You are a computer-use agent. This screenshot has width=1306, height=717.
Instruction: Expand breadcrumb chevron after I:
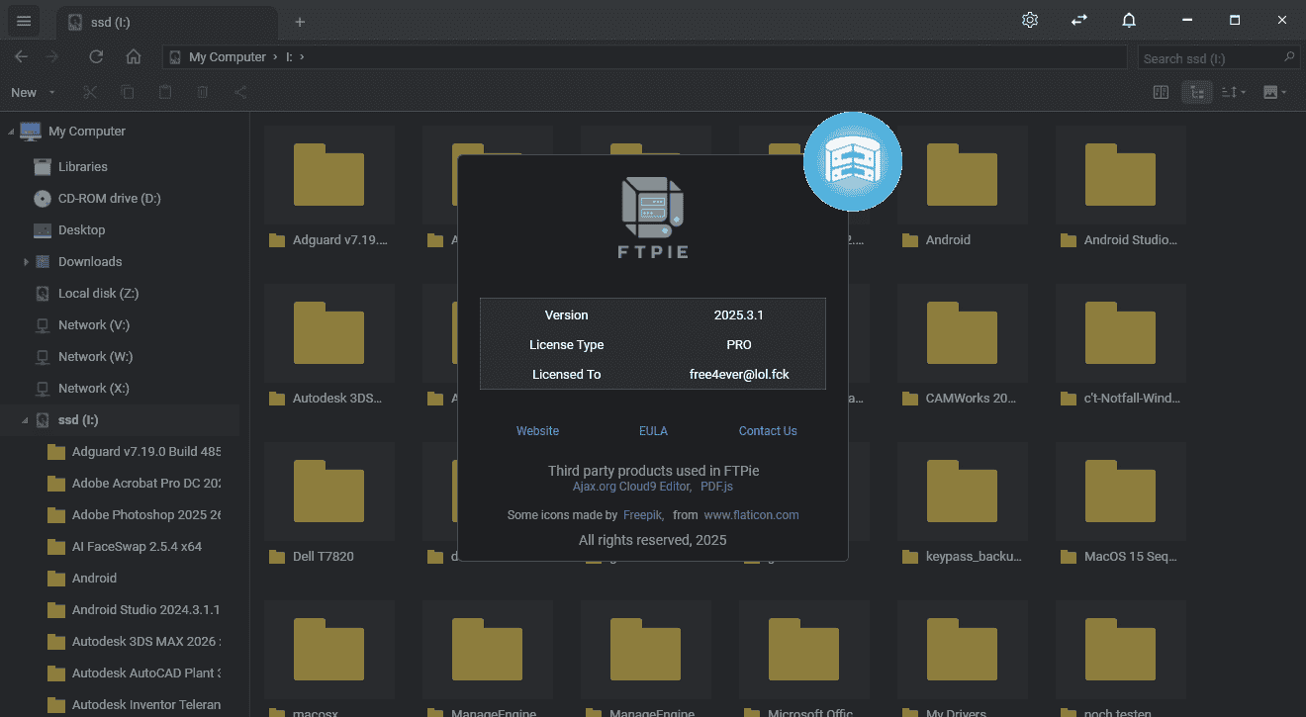point(302,57)
